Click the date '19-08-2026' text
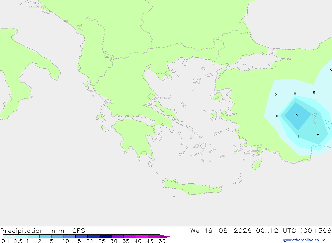 coord(228,230)
